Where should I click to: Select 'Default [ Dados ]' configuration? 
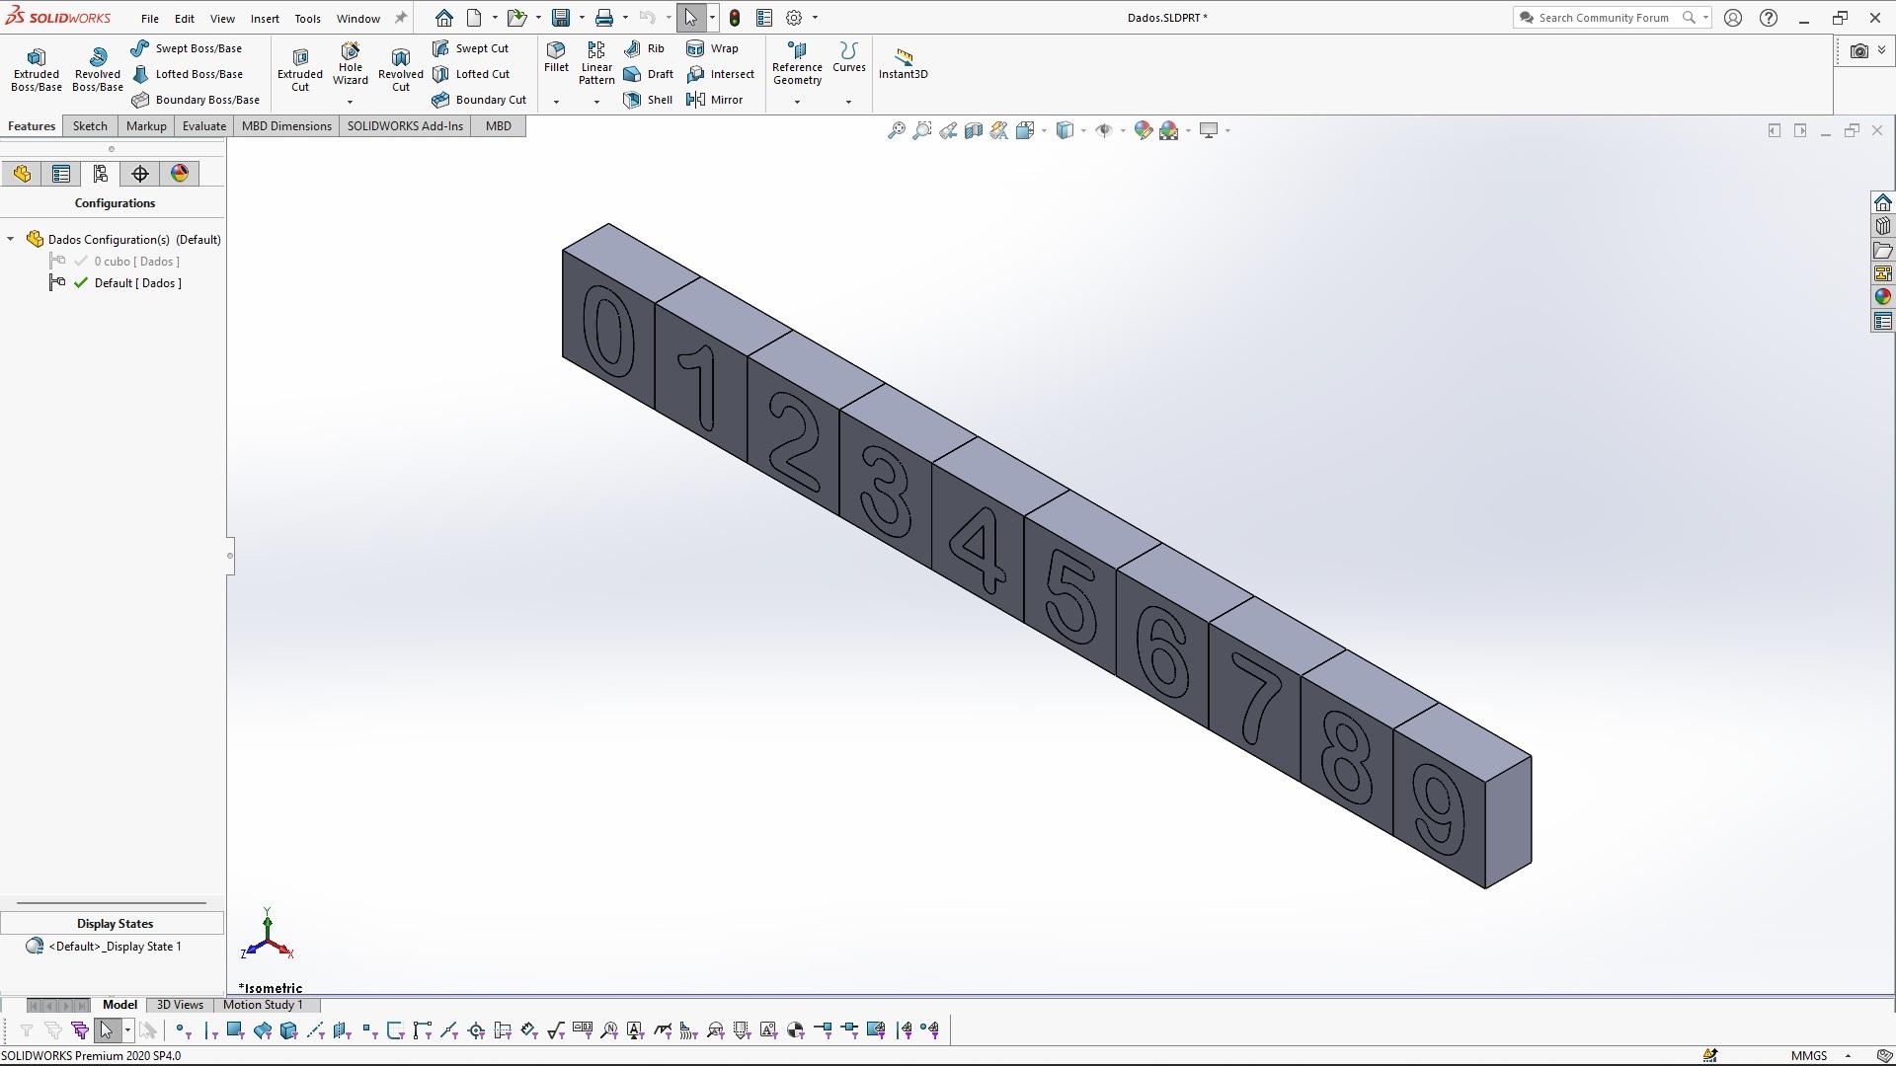coord(137,283)
